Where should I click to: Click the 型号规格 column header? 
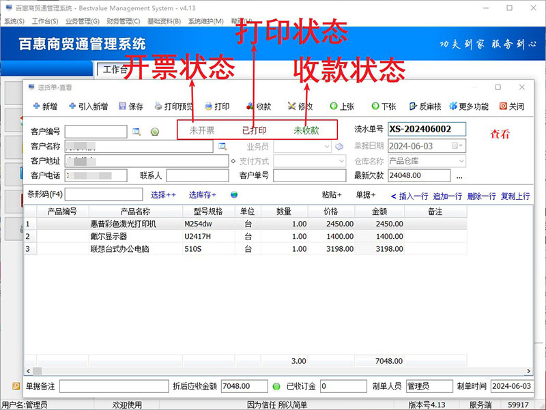208,211
